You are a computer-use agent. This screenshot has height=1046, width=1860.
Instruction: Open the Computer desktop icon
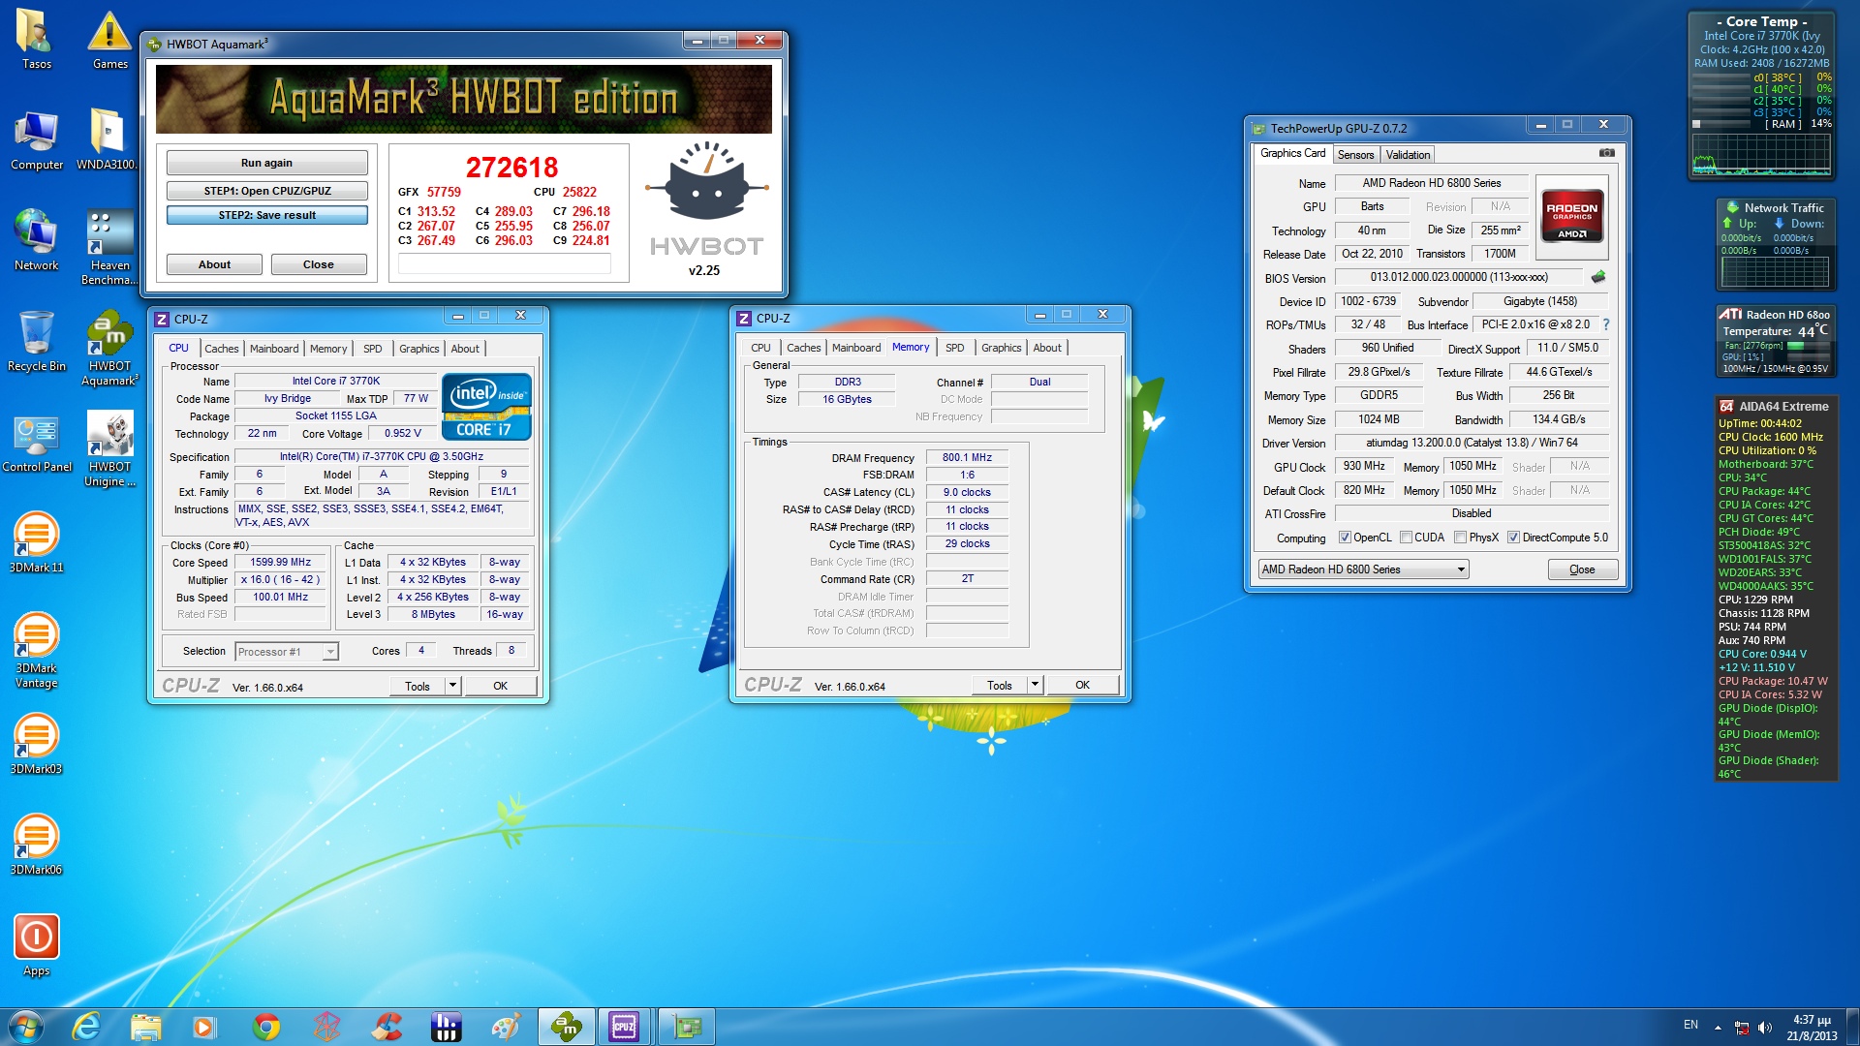[36, 140]
